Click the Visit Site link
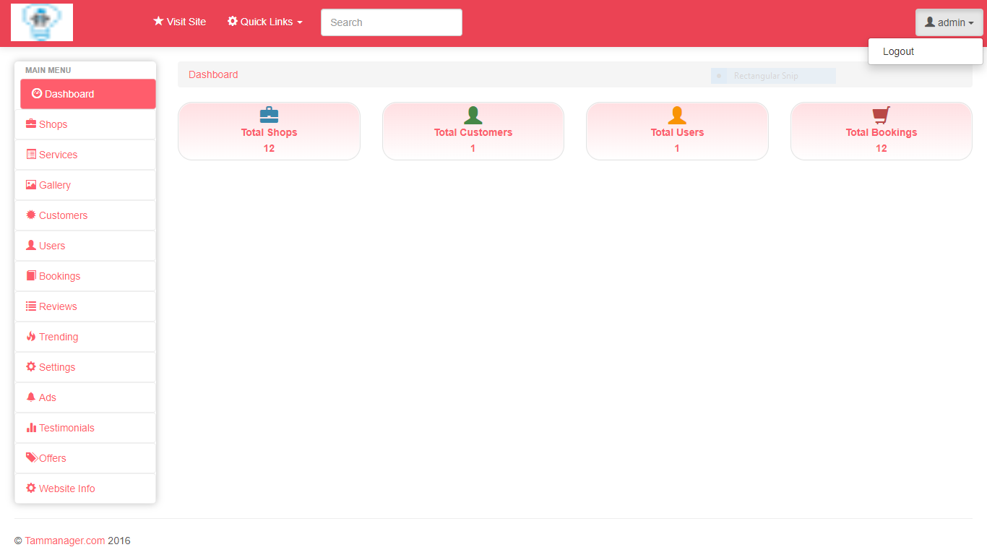 tap(180, 22)
